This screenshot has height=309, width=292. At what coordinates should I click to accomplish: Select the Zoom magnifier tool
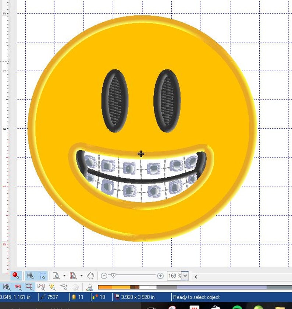[x=56, y=276]
